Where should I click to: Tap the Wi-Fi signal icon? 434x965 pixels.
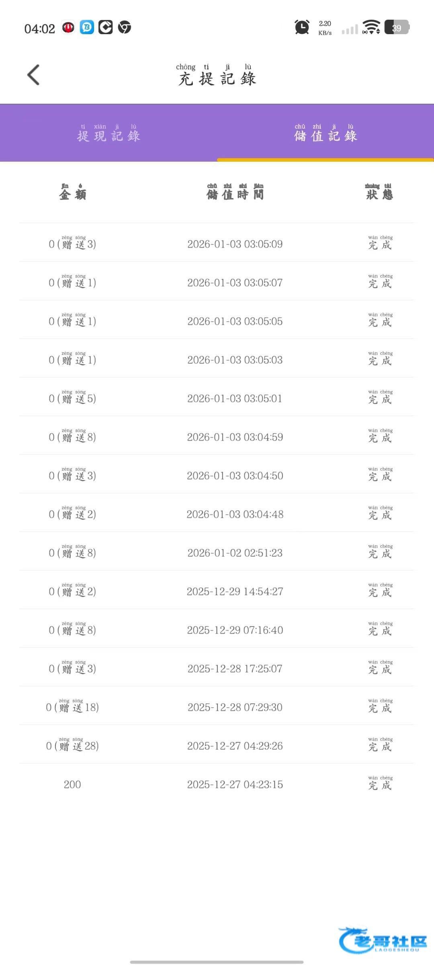371,27
